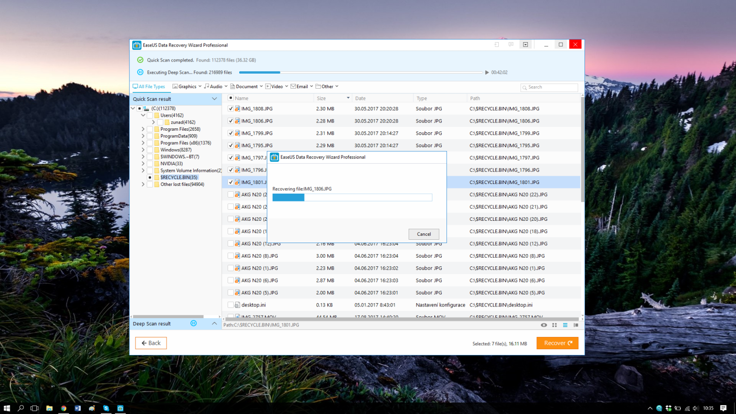Switch to thumbnail grid view
736x414 pixels.
click(x=554, y=325)
